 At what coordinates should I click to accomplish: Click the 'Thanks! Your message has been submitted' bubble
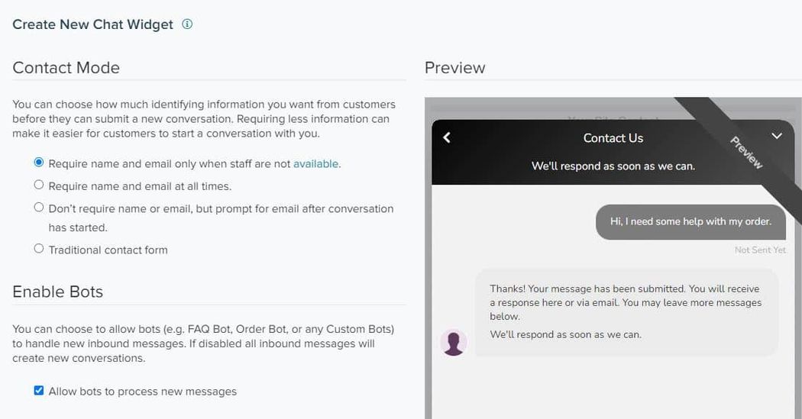pyautogui.click(x=626, y=312)
